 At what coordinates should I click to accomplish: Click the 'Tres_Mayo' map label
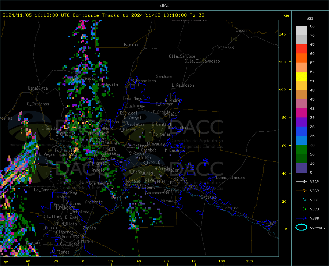132,98
